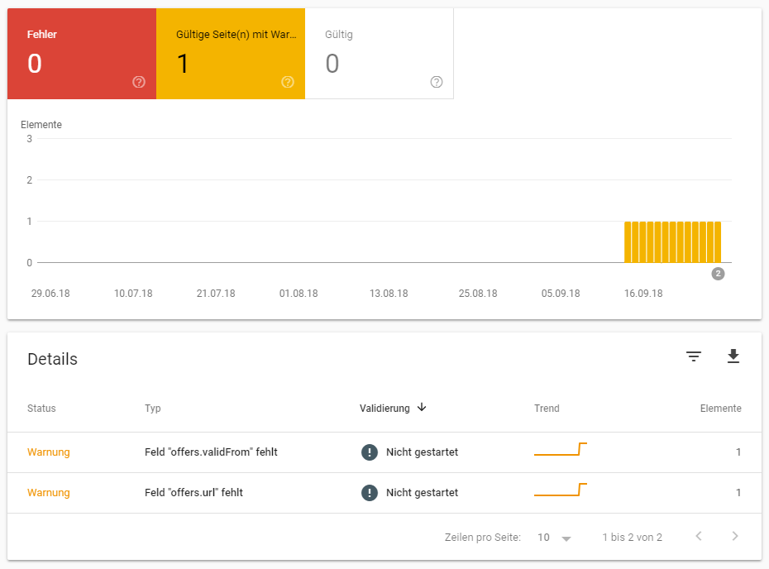Toggle the Validierung sort direction arrow
The width and height of the screenshot is (769, 569).
point(422,408)
